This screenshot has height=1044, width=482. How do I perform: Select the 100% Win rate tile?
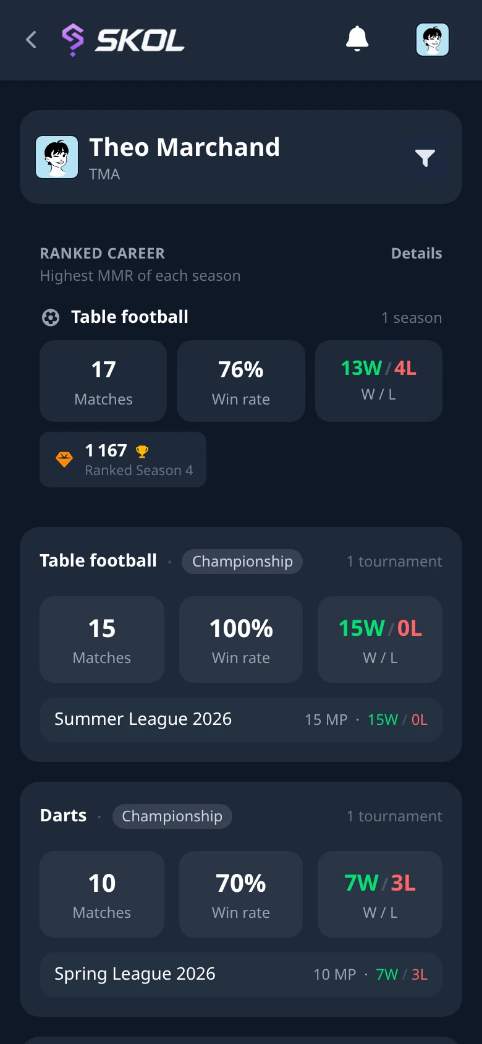(x=241, y=640)
